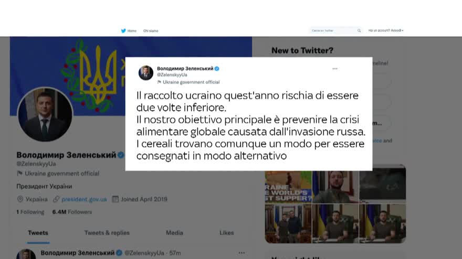
Task: Click the verified badge beside profile name
Action: click(x=121, y=155)
